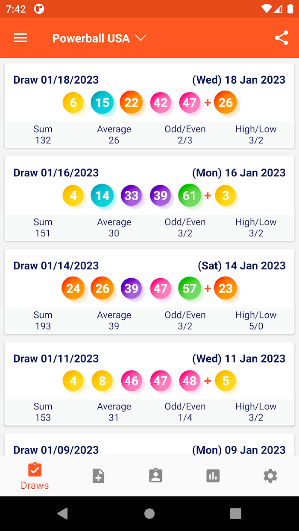Open Draw 01/18/2023 card title
299x531 pixels.
point(56,79)
